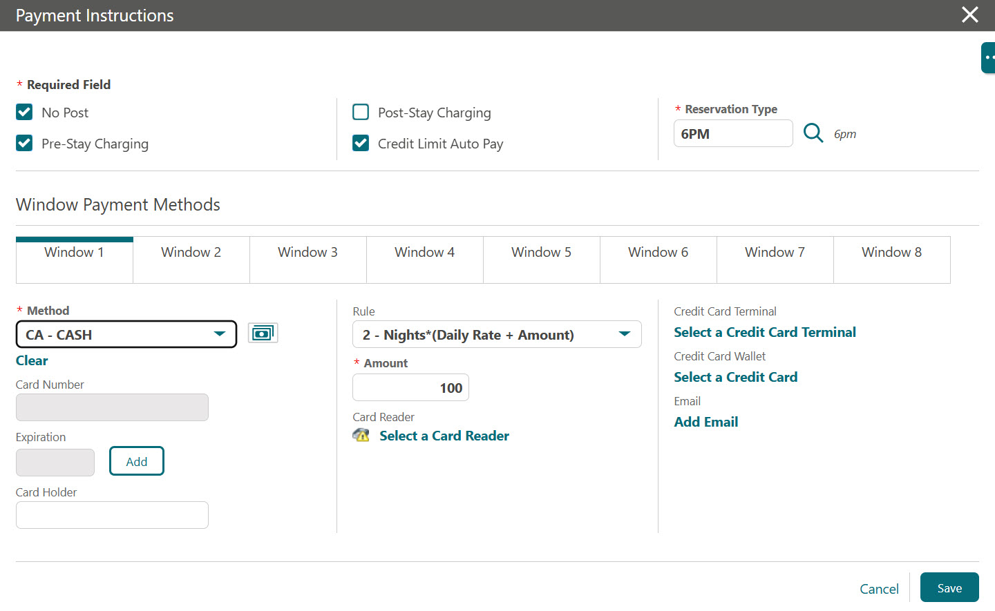995x611 pixels.
Task: Click Select a Credit Card Terminal
Action: click(x=764, y=332)
